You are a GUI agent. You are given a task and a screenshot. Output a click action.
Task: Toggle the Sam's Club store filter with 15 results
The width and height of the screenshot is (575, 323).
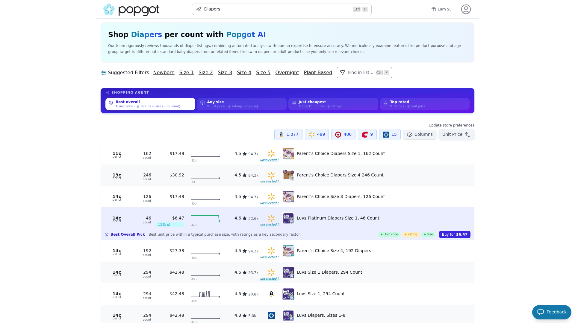tap(390, 135)
